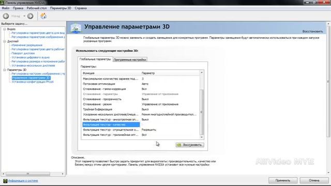
Task: Open the back history dropdown arrow
Action: [x=24, y=16]
